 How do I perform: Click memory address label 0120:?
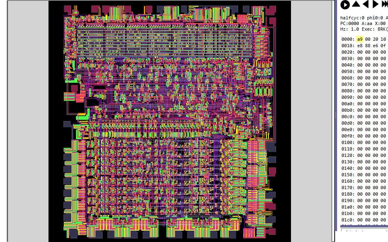pos(348,155)
